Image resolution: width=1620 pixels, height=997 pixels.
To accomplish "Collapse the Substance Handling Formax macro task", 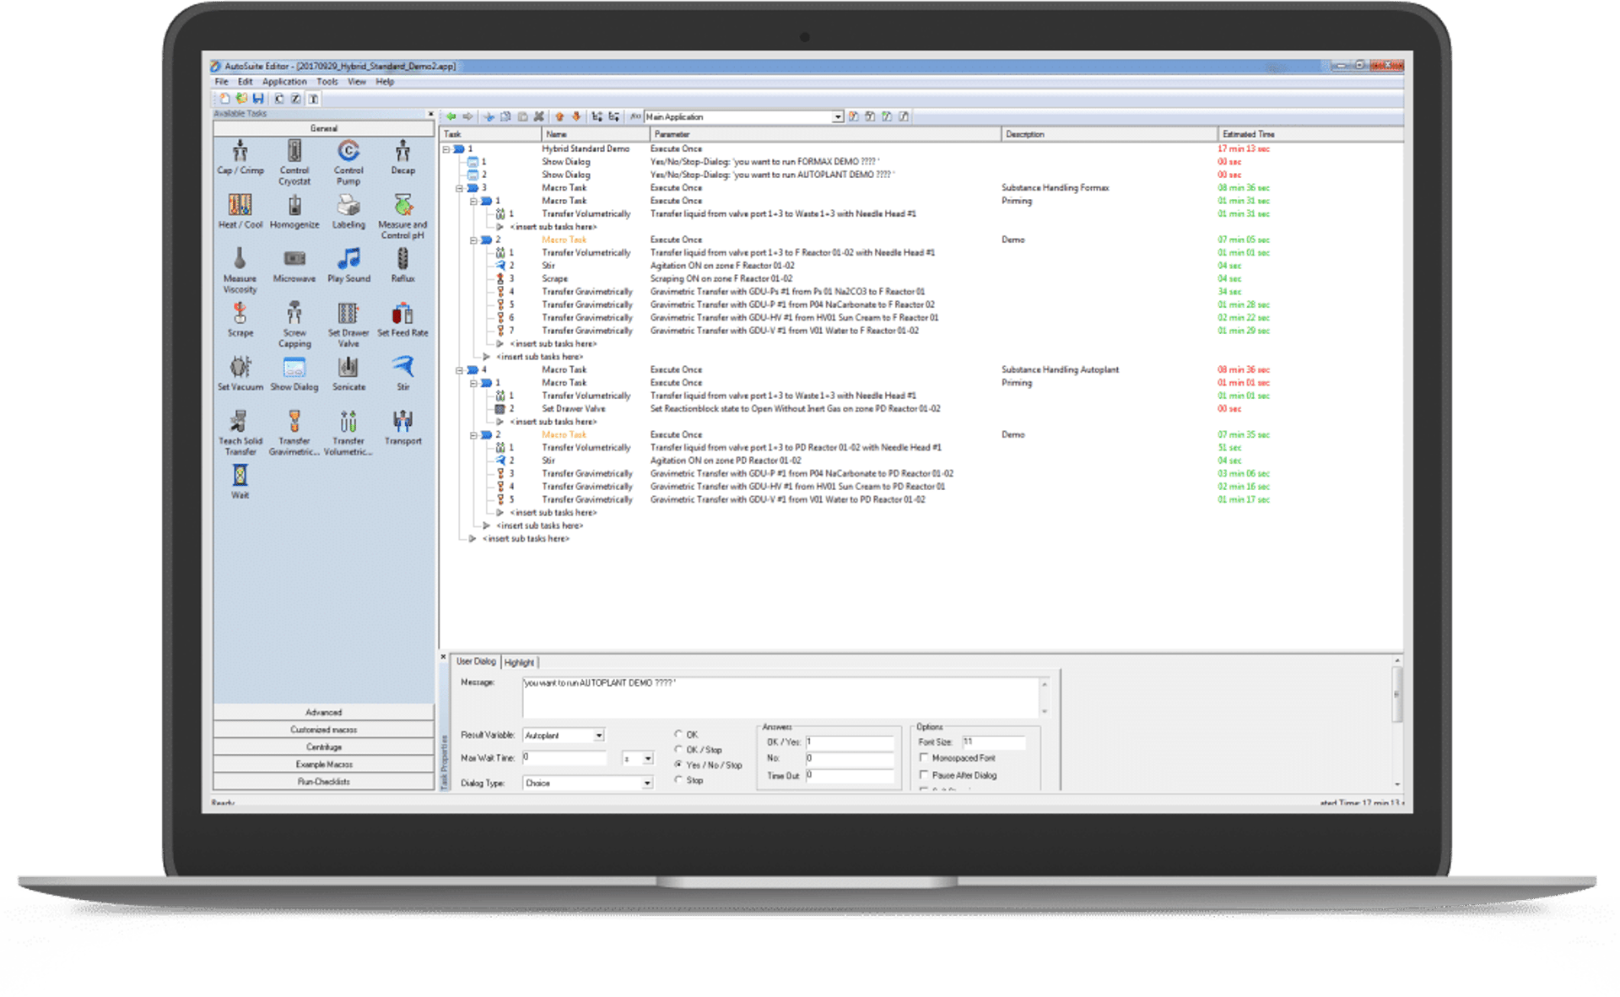I will [x=460, y=187].
